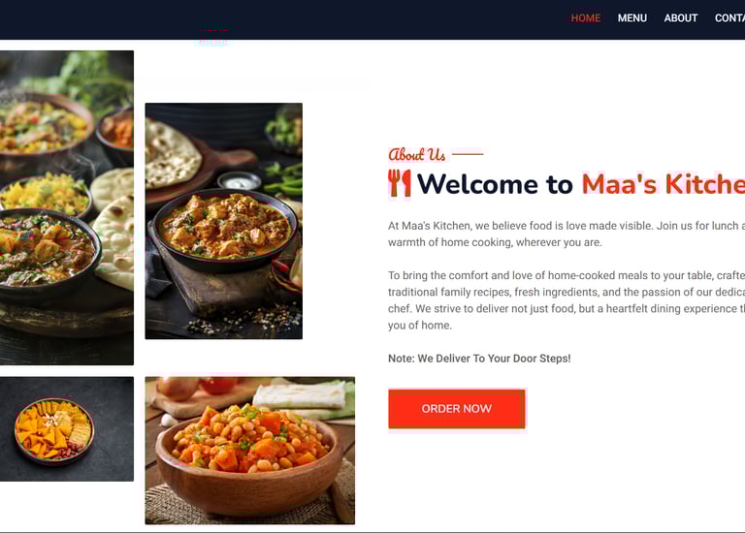
Task: Click the small dip bowl in the curry photo
Action: click(239, 182)
